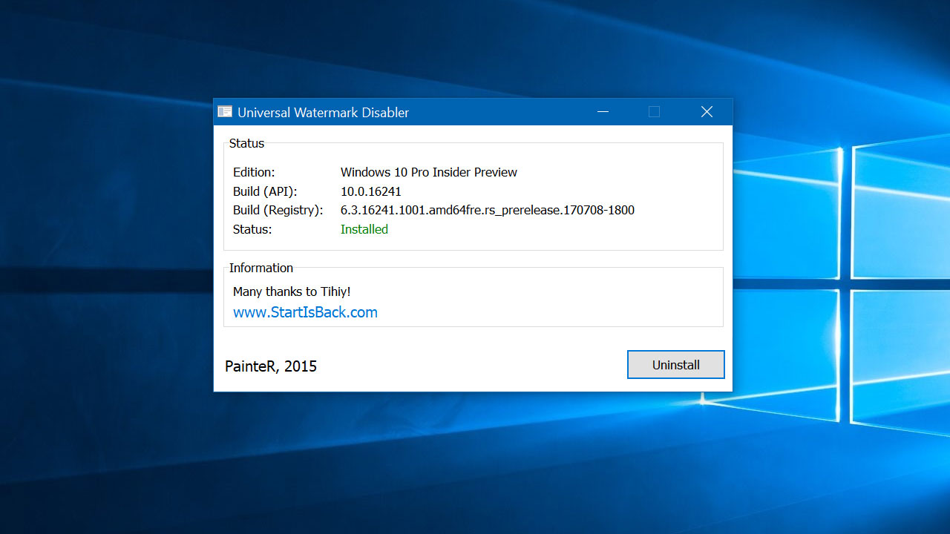Click the 'Universal Watermark Disabler' window title
The image size is (950, 534).
[324, 113]
